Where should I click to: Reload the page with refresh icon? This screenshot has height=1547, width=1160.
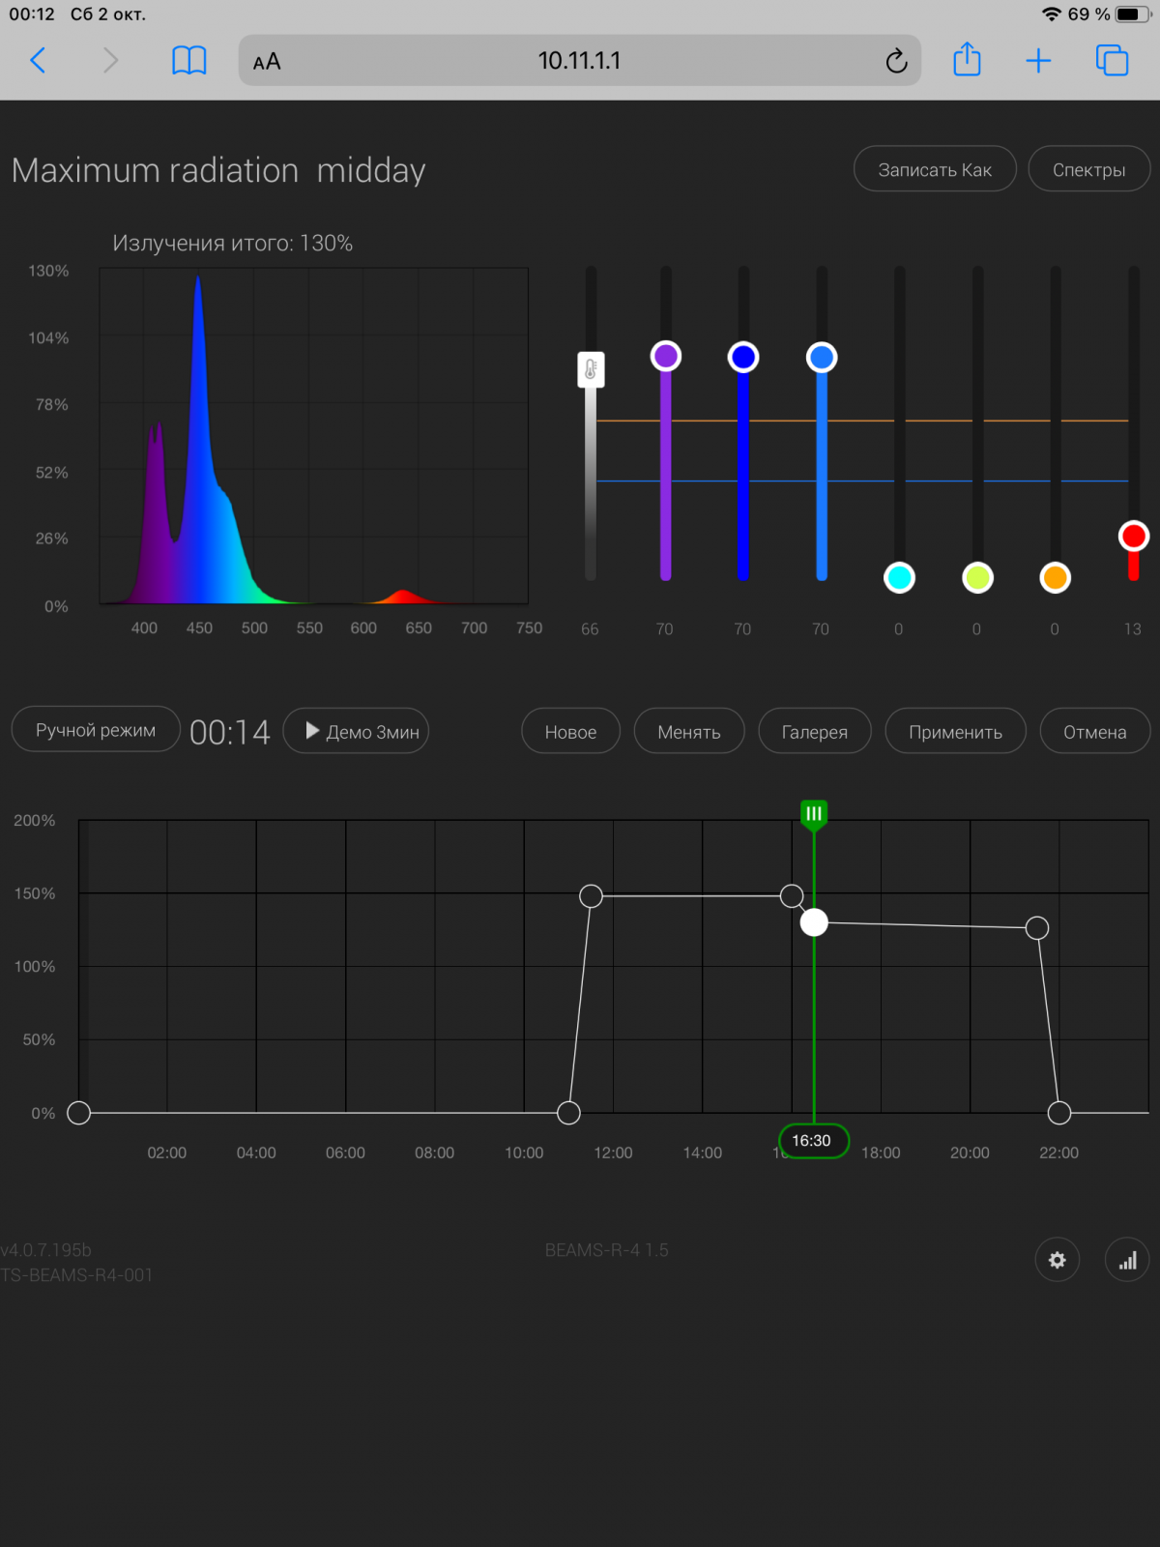click(x=896, y=61)
